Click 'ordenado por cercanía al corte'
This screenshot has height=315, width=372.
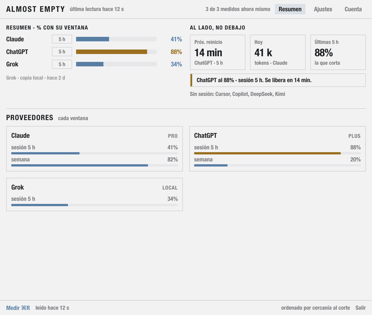[x=315, y=308]
